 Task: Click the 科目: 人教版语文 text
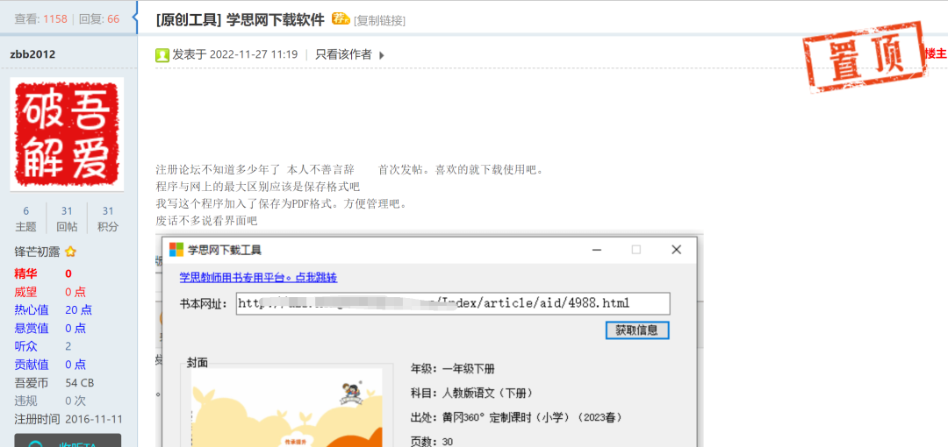472,393
